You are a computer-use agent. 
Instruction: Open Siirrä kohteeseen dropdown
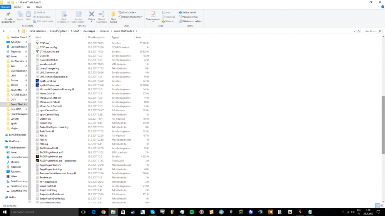tap(64, 17)
